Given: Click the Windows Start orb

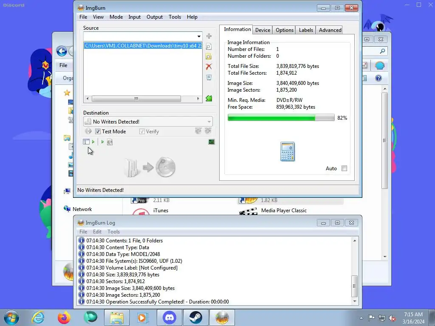Looking at the screenshot, I should [11, 318].
